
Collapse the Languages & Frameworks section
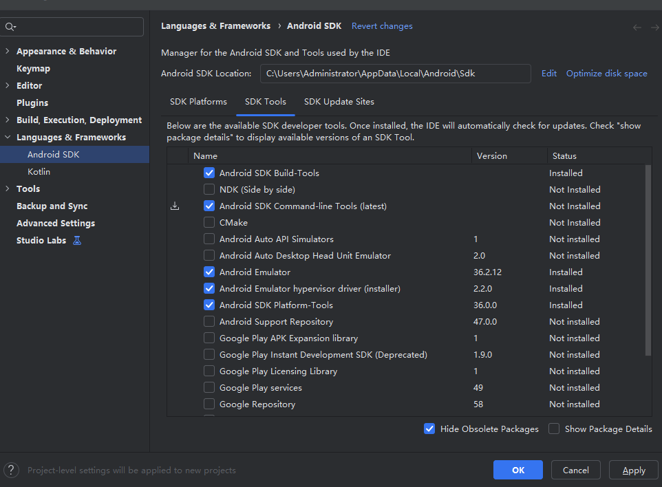point(7,137)
